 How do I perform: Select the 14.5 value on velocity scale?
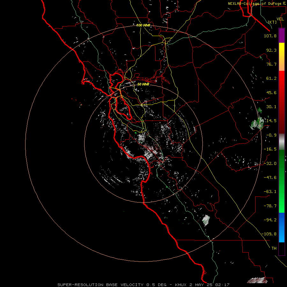[271, 121]
